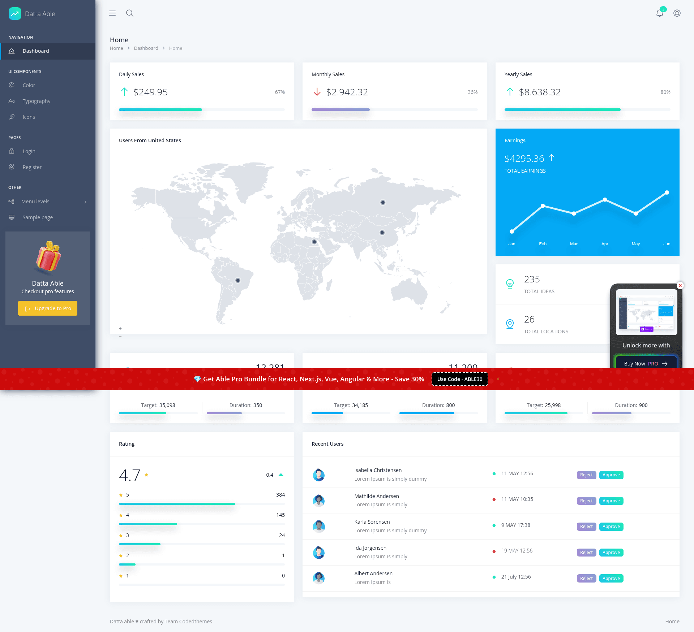
Task: Click the Datta Able logo icon
Action: [x=15, y=14]
